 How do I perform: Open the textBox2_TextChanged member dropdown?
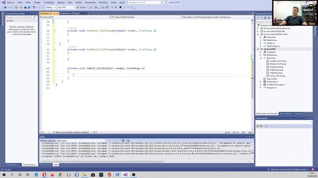coord(218,17)
